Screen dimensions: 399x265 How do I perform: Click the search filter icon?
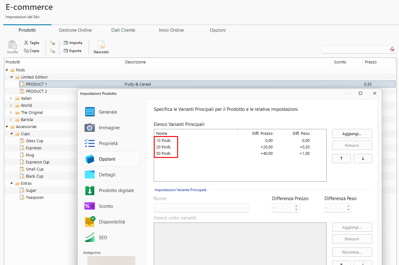point(392,49)
